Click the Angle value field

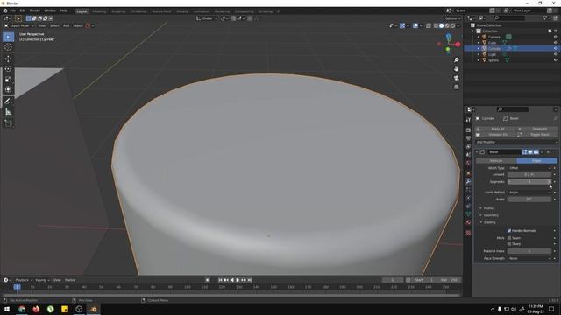(529, 199)
